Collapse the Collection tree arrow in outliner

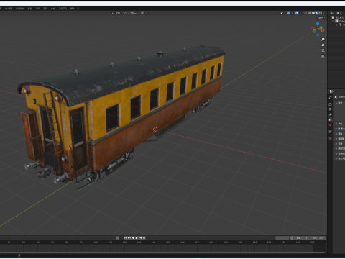click(333, 21)
